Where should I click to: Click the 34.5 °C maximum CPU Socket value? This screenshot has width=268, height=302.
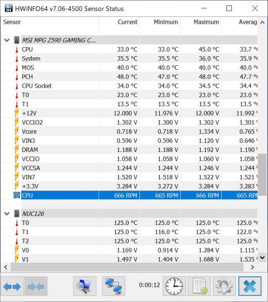(209, 86)
